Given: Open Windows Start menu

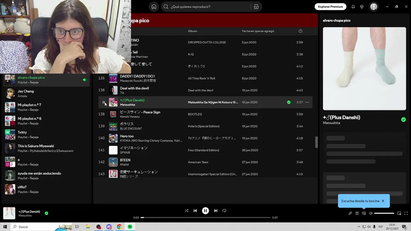Looking at the screenshot, I should click(x=5, y=227).
